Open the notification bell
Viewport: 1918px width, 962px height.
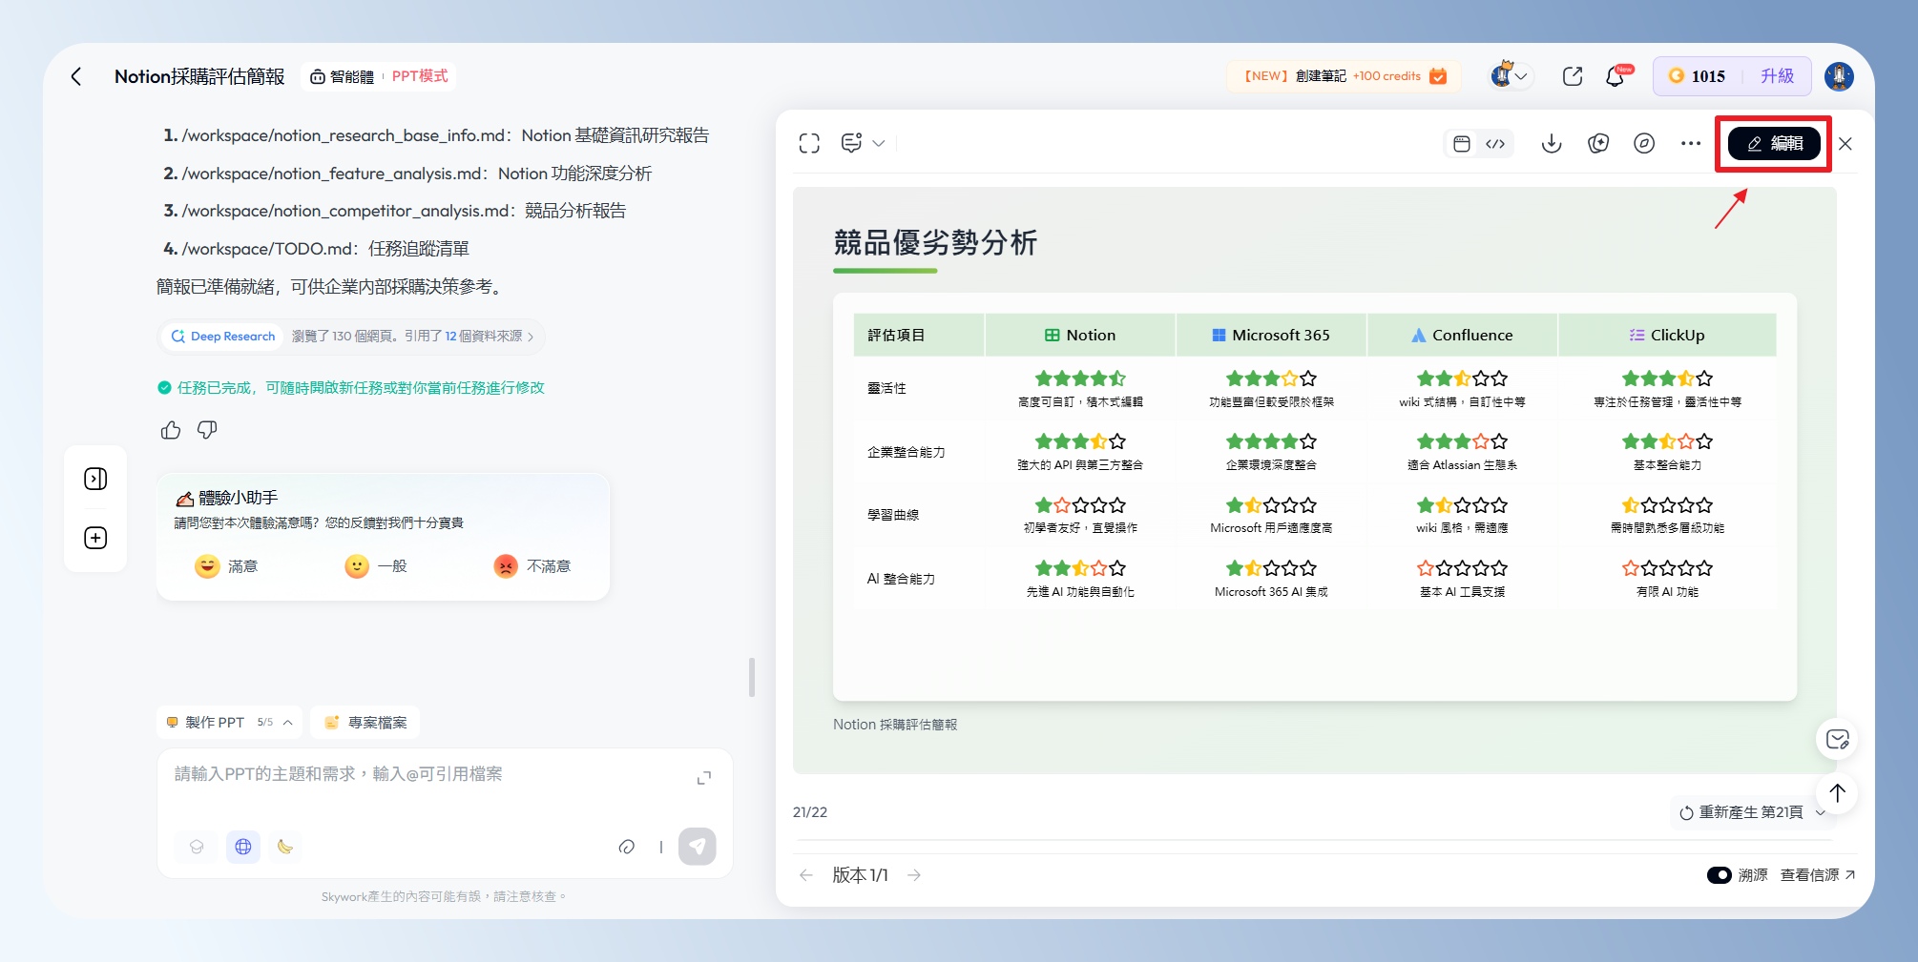[x=1616, y=76]
